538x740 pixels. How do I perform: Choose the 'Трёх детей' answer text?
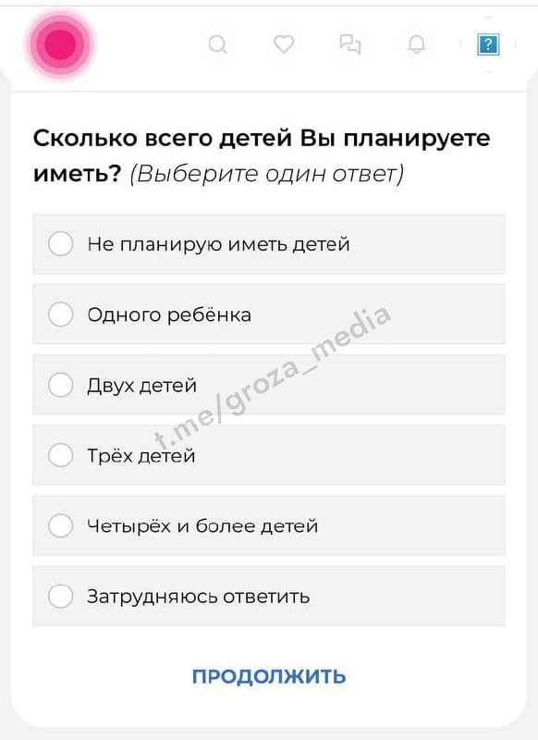141,456
